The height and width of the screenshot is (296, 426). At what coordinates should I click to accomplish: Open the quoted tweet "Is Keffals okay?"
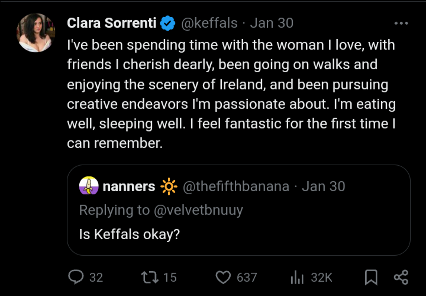(x=130, y=234)
